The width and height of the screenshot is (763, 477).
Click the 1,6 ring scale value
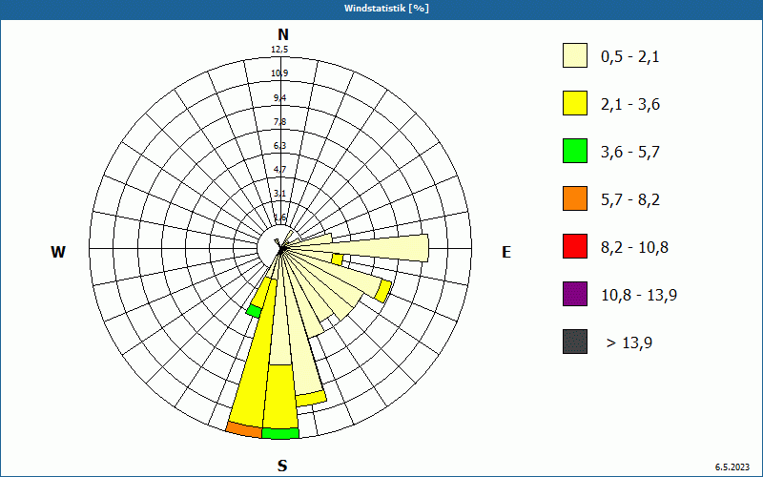click(279, 218)
